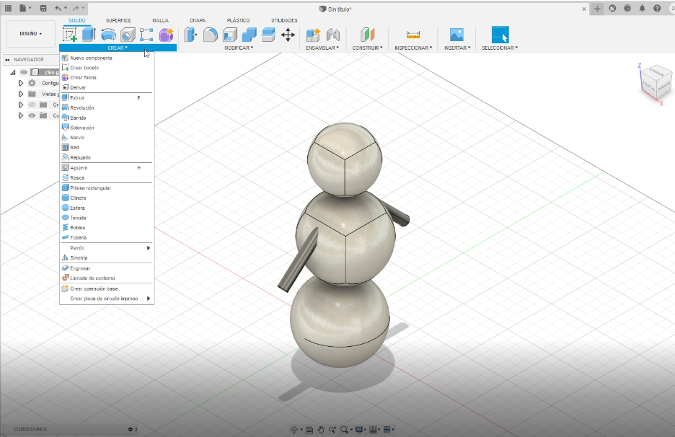The image size is (675, 437).
Task: Open the SELECCIONAR dropdown menu
Action: click(500, 48)
